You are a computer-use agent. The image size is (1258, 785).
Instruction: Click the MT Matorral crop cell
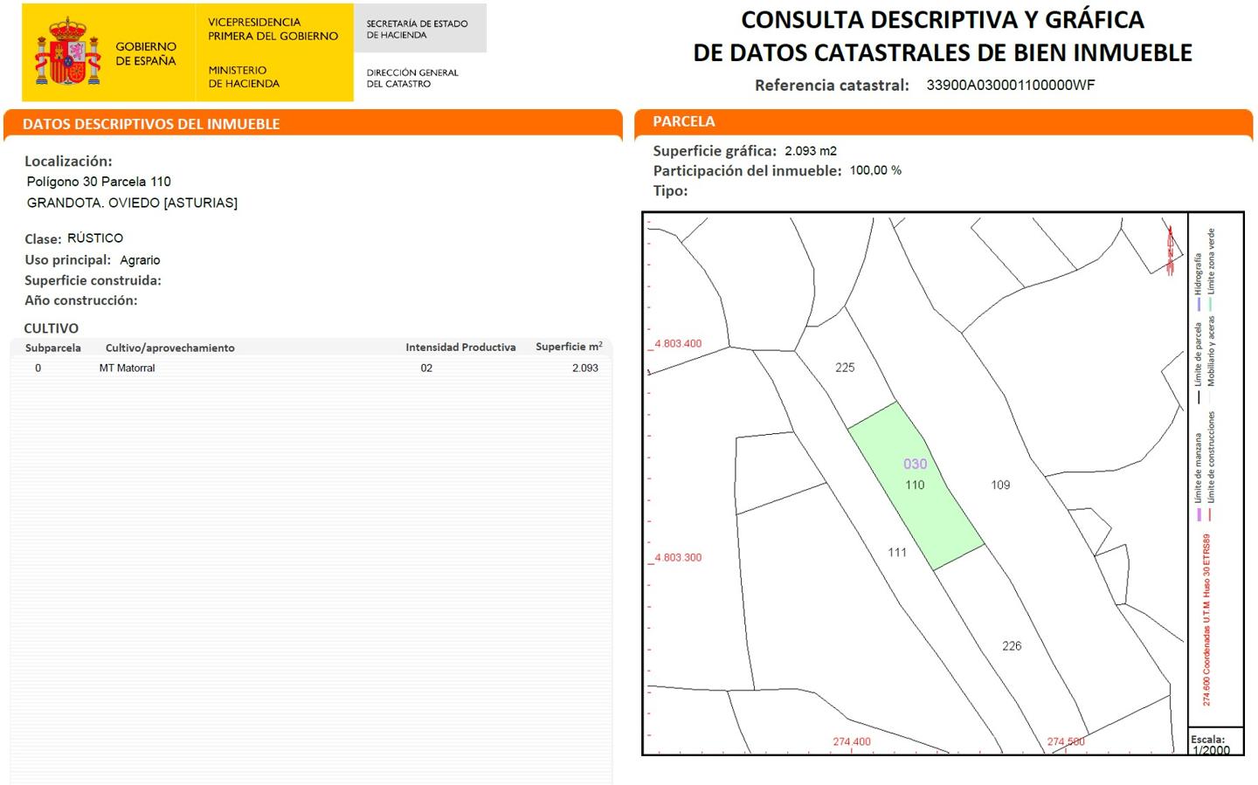click(x=127, y=368)
